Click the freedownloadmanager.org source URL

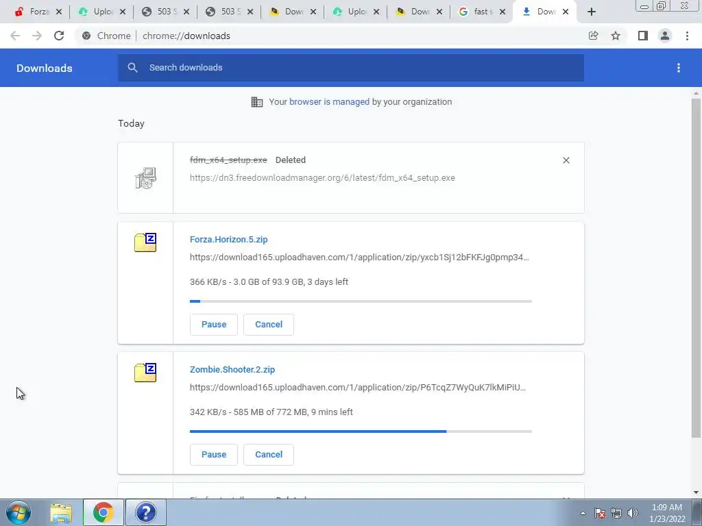tap(322, 177)
